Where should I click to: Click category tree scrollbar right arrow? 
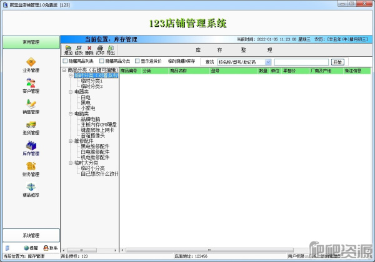coord(116,250)
